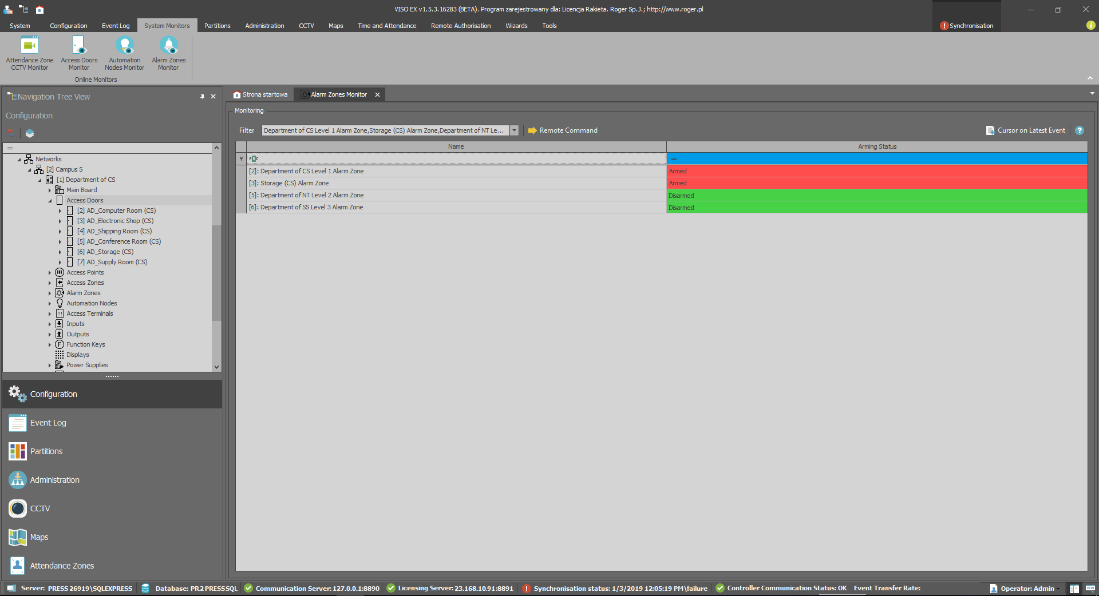Launch the Access Doors Monitor
Image resolution: width=1099 pixels, height=596 pixels.
coord(79,53)
